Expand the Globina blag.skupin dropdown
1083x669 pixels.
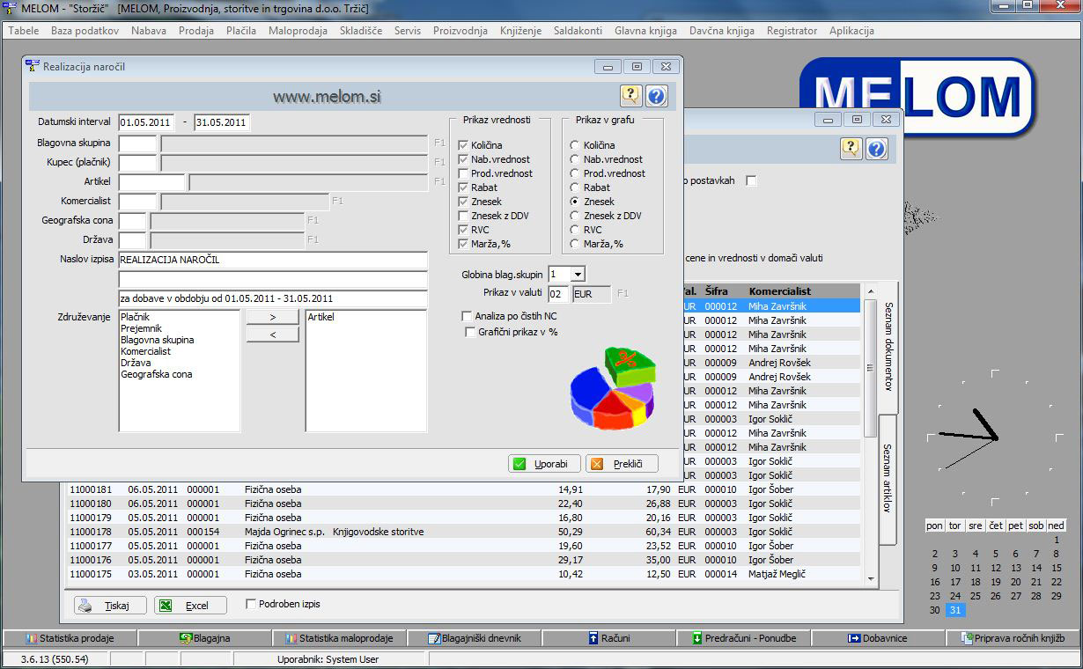[x=577, y=275]
